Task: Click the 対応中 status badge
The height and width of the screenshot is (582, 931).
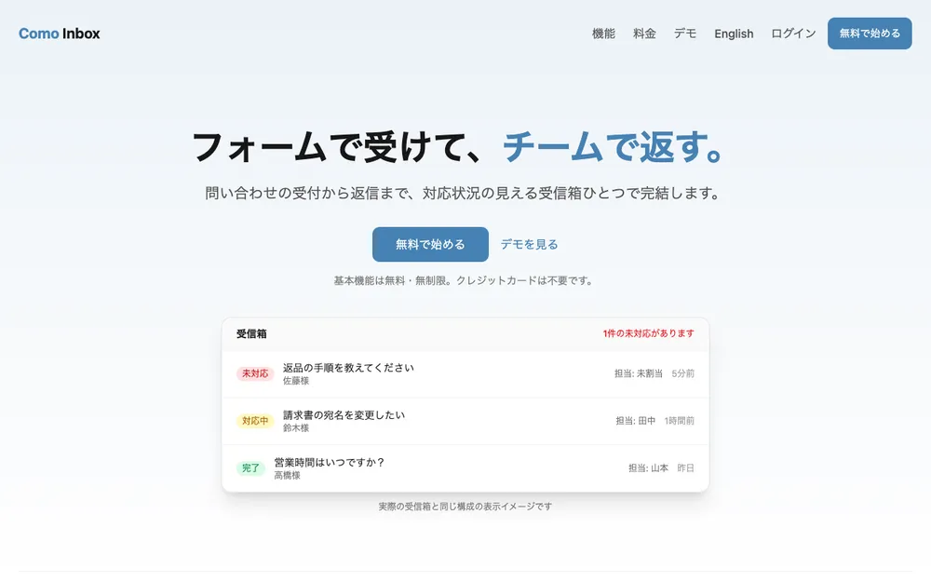Action: click(x=255, y=421)
